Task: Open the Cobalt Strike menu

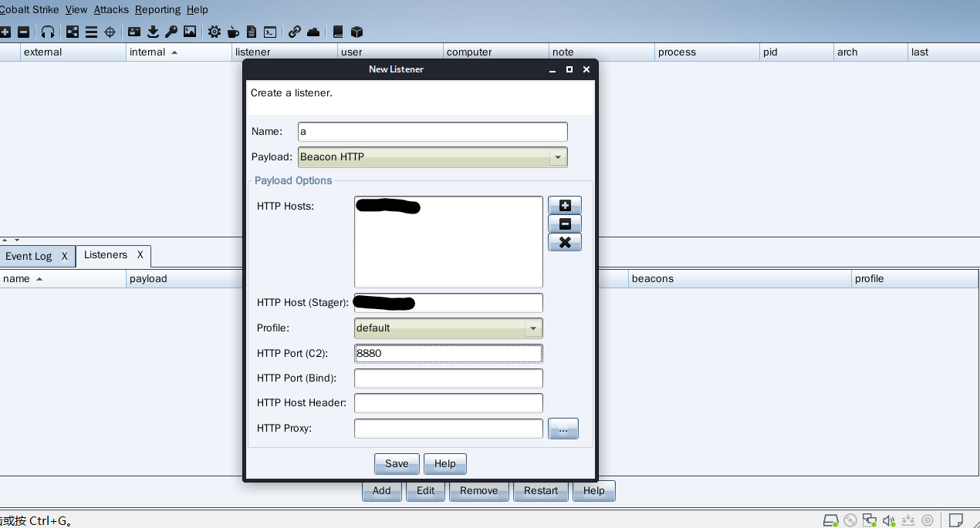Action: tap(29, 10)
